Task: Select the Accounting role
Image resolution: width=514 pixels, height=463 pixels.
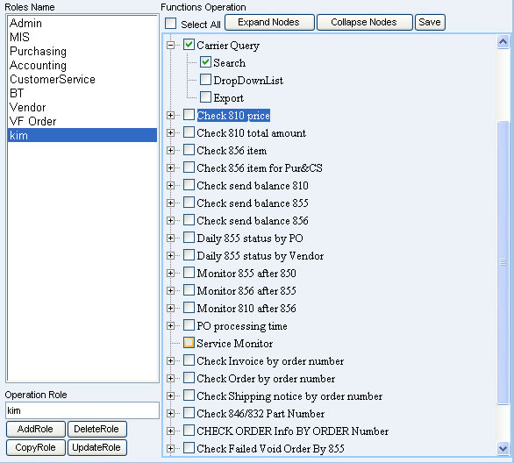Action: 82,65
